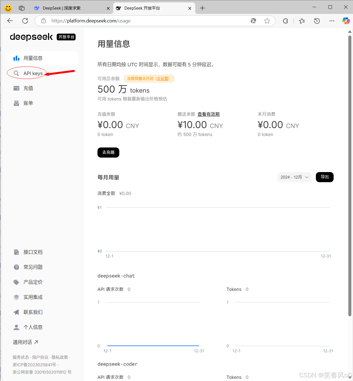Open 联系我们 sidebar entry
This screenshot has width=353, height=381.
click(43, 312)
